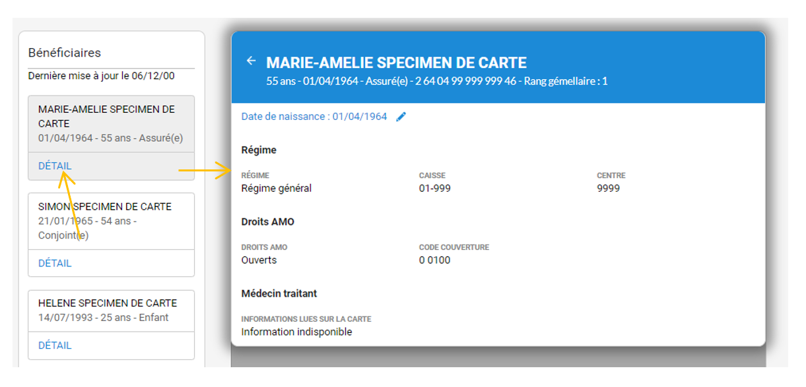
Task: Click the header subtitle with Rang gémellaire
Action: pos(436,82)
